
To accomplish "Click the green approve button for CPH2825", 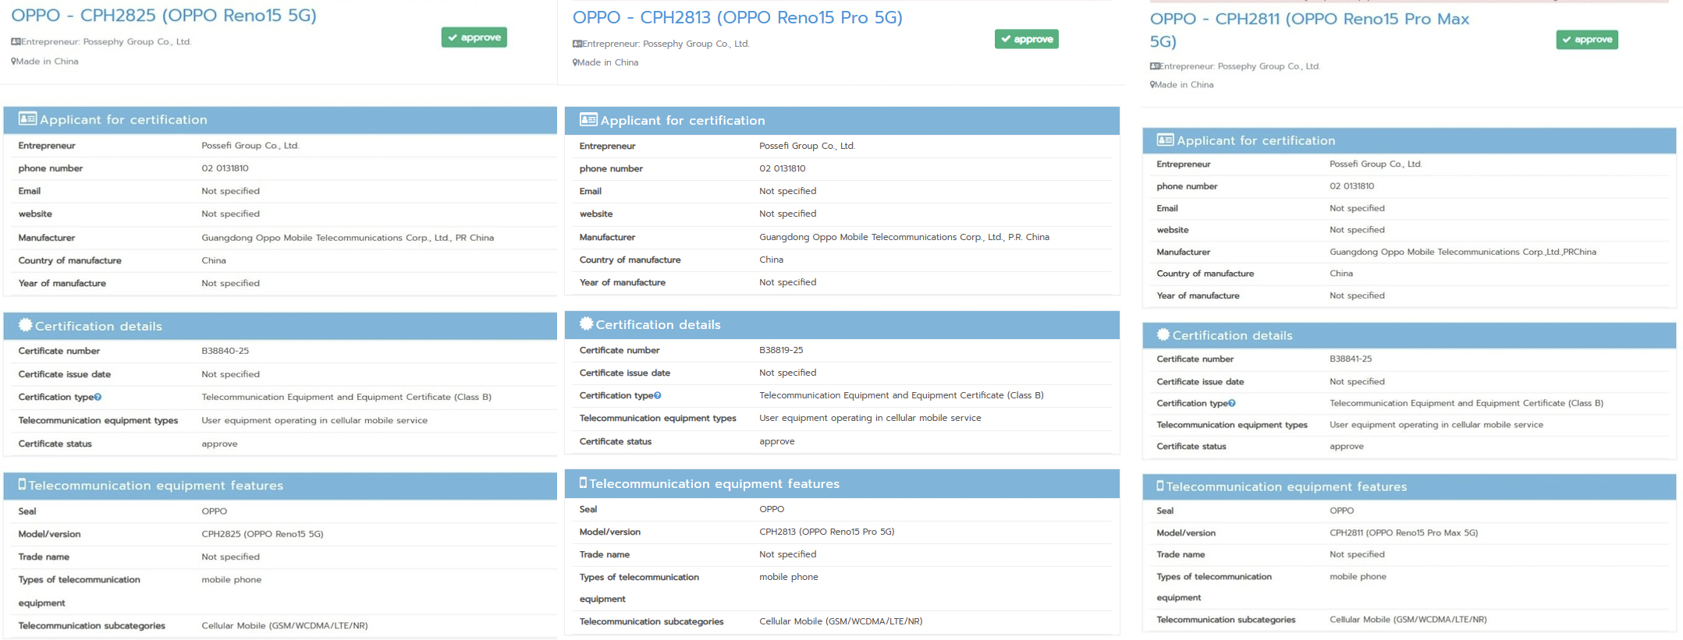I will point(474,37).
